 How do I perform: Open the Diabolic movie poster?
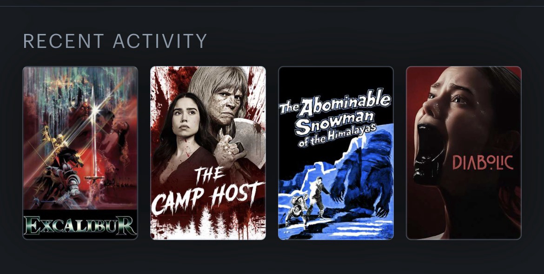(x=464, y=153)
